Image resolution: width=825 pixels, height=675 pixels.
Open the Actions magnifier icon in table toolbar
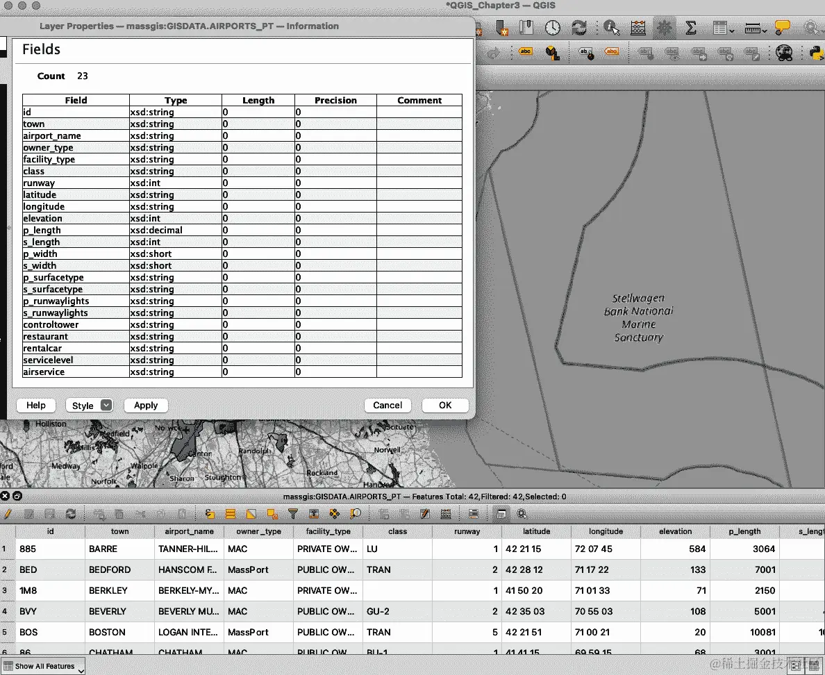click(522, 514)
